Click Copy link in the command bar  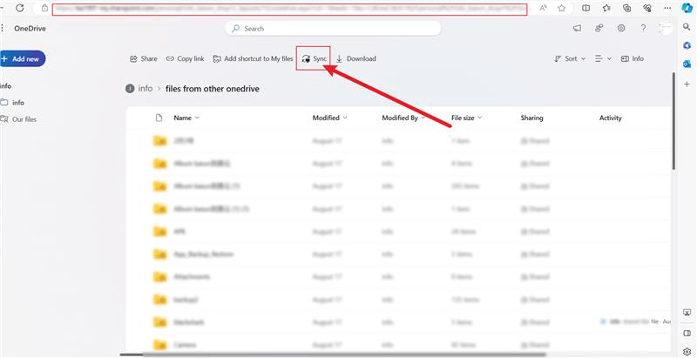pyautogui.click(x=186, y=58)
